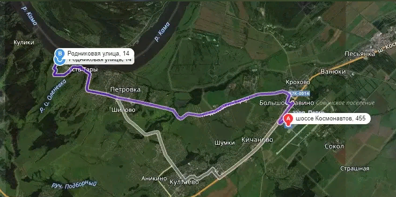Click the Страшная place label
The height and width of the screenshot is (197, 396).
tap(355, 169)
